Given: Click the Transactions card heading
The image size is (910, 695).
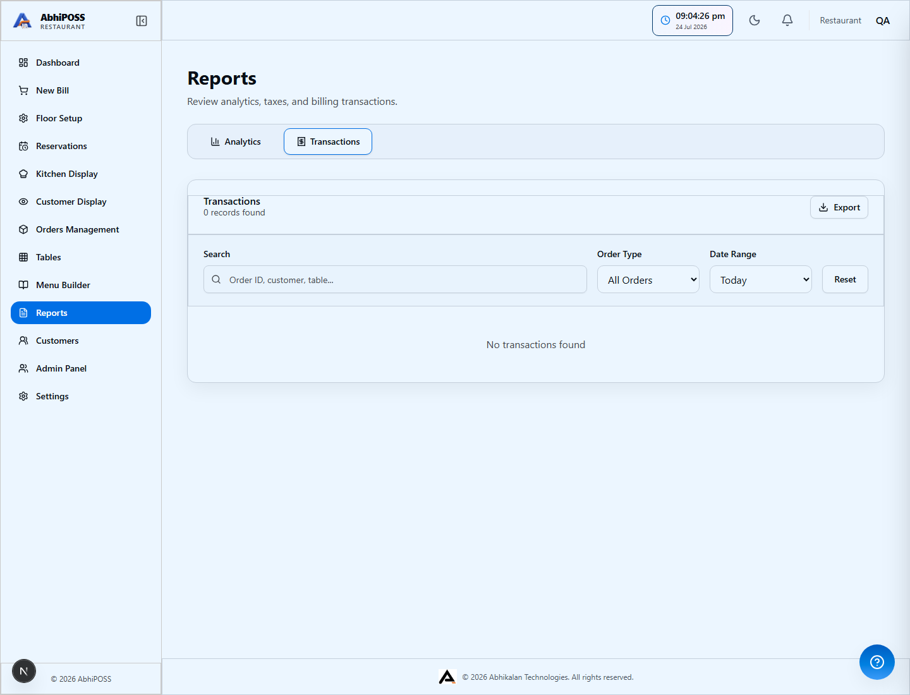Looking at the screenshot, I should pyautogui.click(x=232, y=202).
